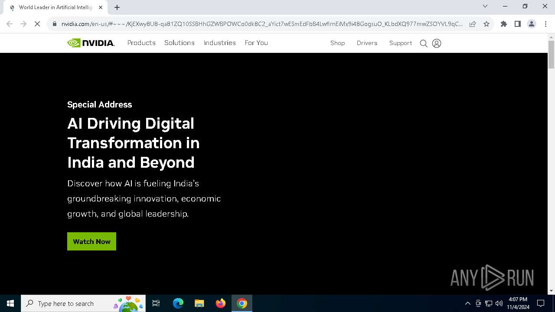Launch Microsoft Edge from taskbar
Image resolution: width=555 pixels, height=312 pixels.
[x=178, y=303]
